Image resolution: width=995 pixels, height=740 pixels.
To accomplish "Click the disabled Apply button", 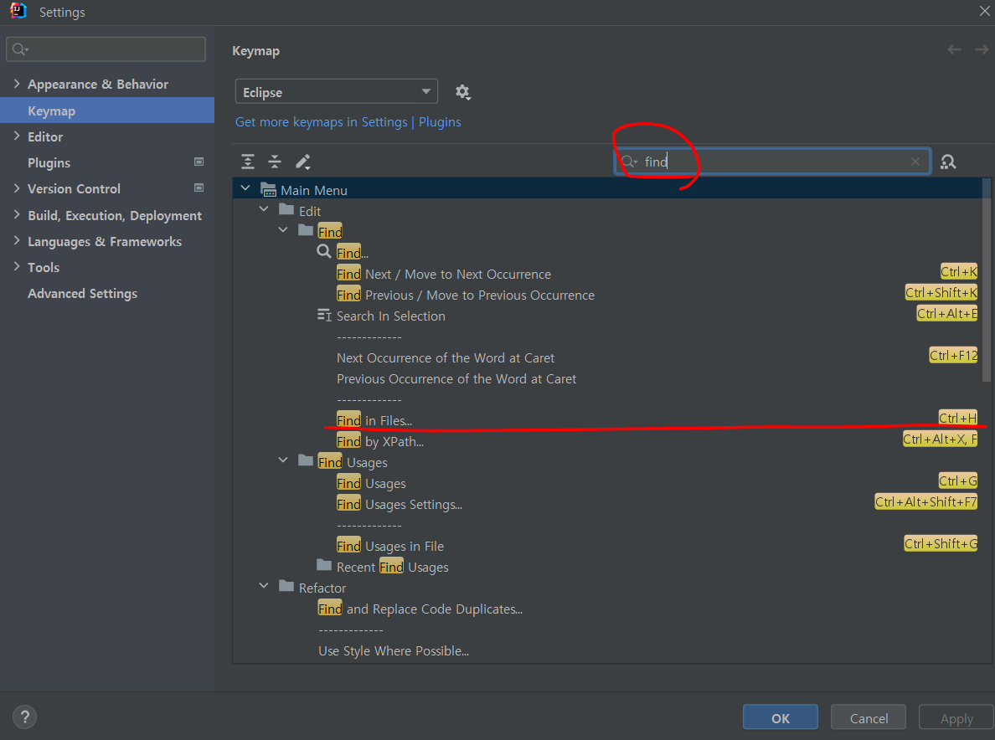I will [956, 717].
